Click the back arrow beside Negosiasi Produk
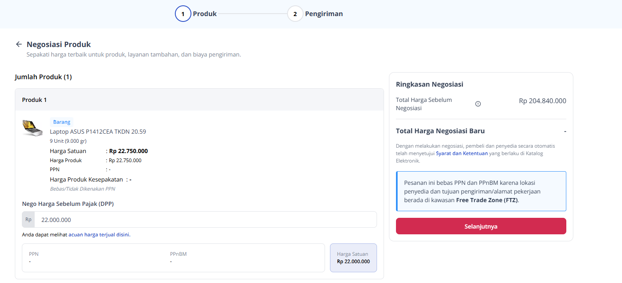The image size is (622, 283). click(19, 44)
